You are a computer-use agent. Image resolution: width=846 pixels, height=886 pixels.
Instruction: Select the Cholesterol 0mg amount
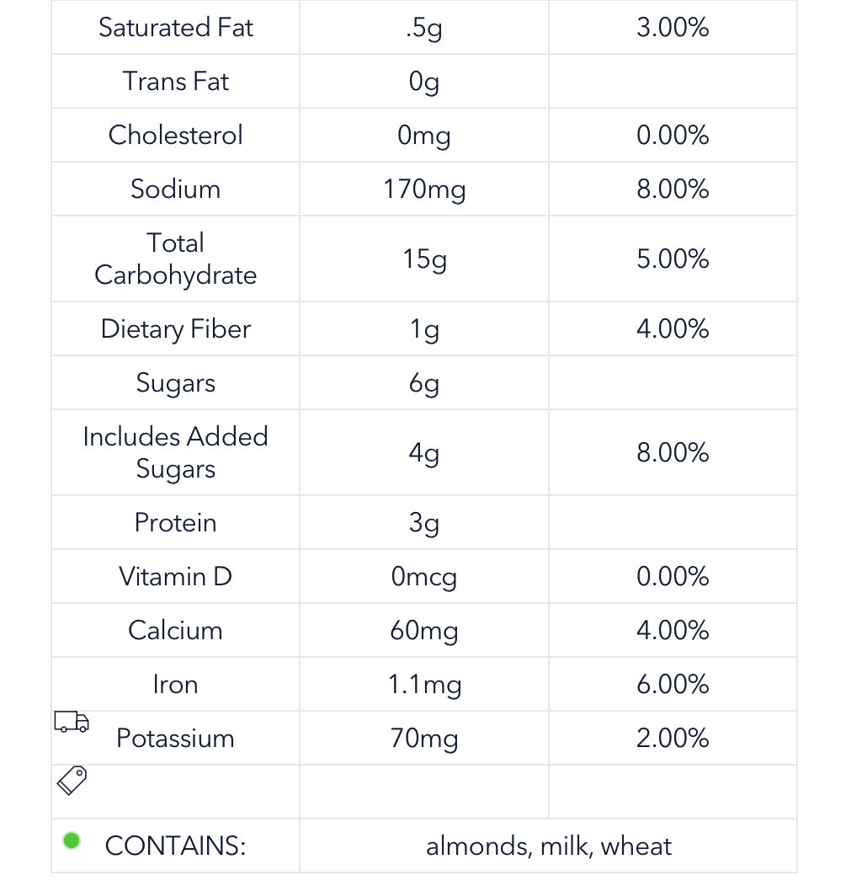click(424, 136)
